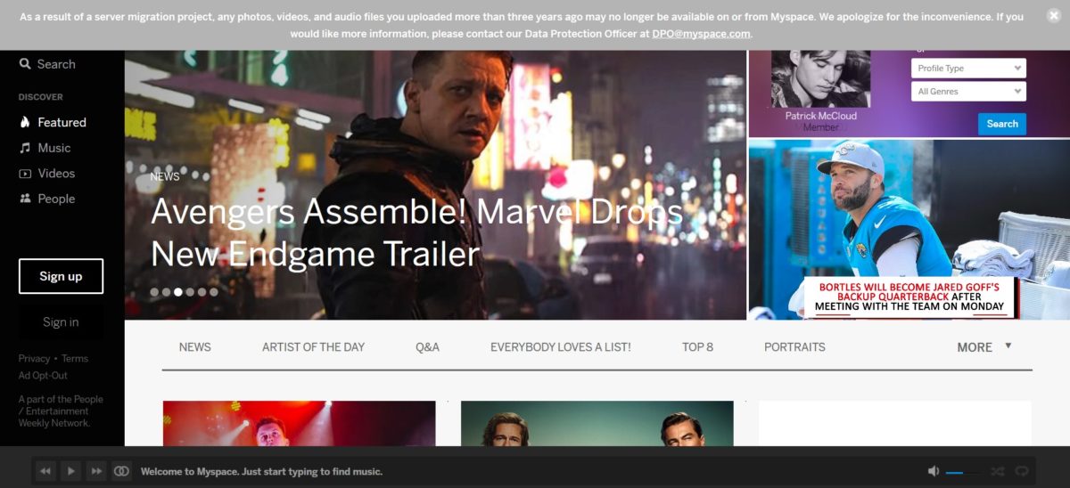1070x488 pixels.
Task: Skip to next track in player
Action: tap(96, 470)
